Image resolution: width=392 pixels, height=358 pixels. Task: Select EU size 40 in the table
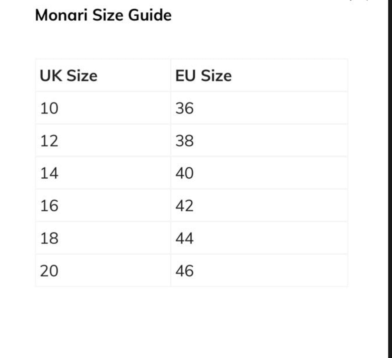click(x=184, y=173)
